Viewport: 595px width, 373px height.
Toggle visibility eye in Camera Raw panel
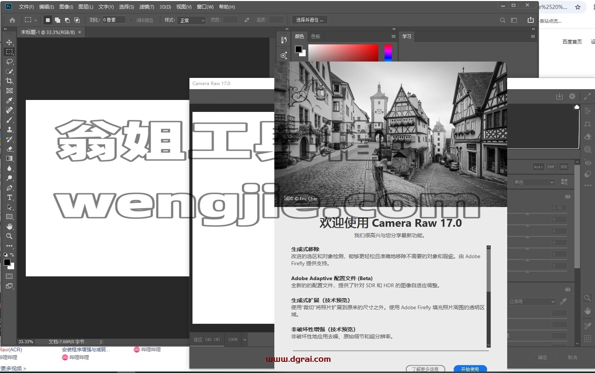(567, 197)
